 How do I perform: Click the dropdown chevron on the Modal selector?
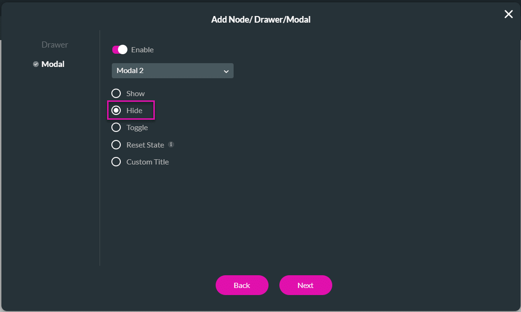(227, 71)
